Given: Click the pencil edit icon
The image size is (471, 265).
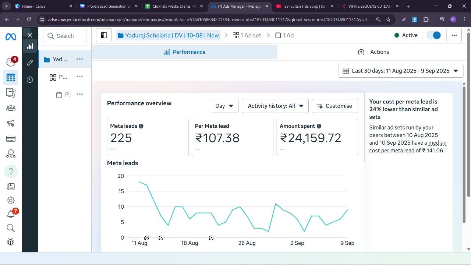Looking at the screenshot, I should pos(30,63).
